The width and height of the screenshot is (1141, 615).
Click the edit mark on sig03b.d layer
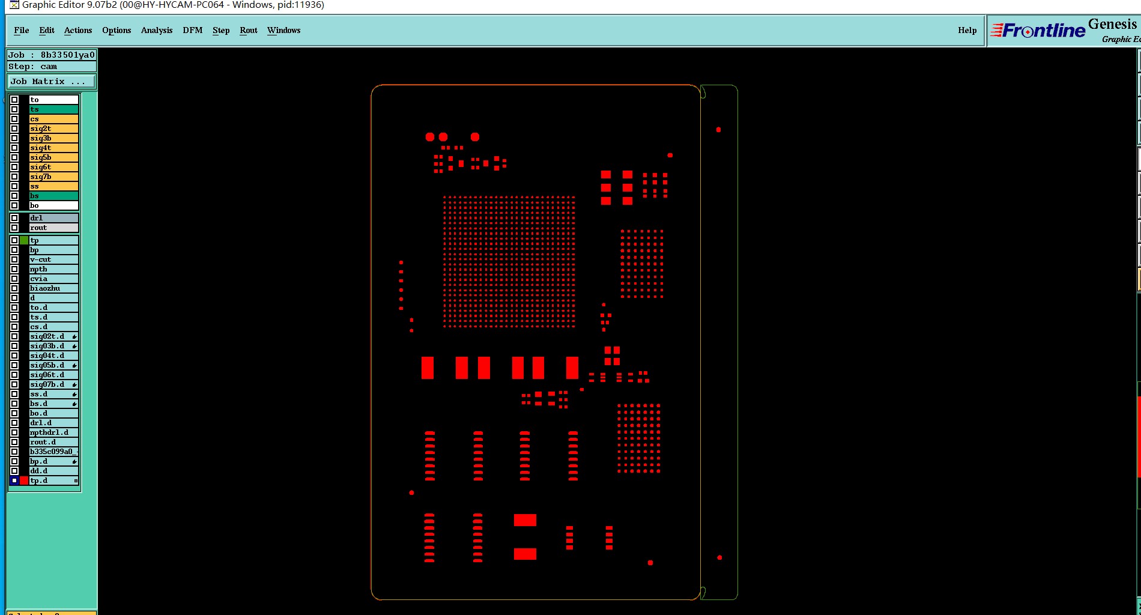click(x=74, y=347)
